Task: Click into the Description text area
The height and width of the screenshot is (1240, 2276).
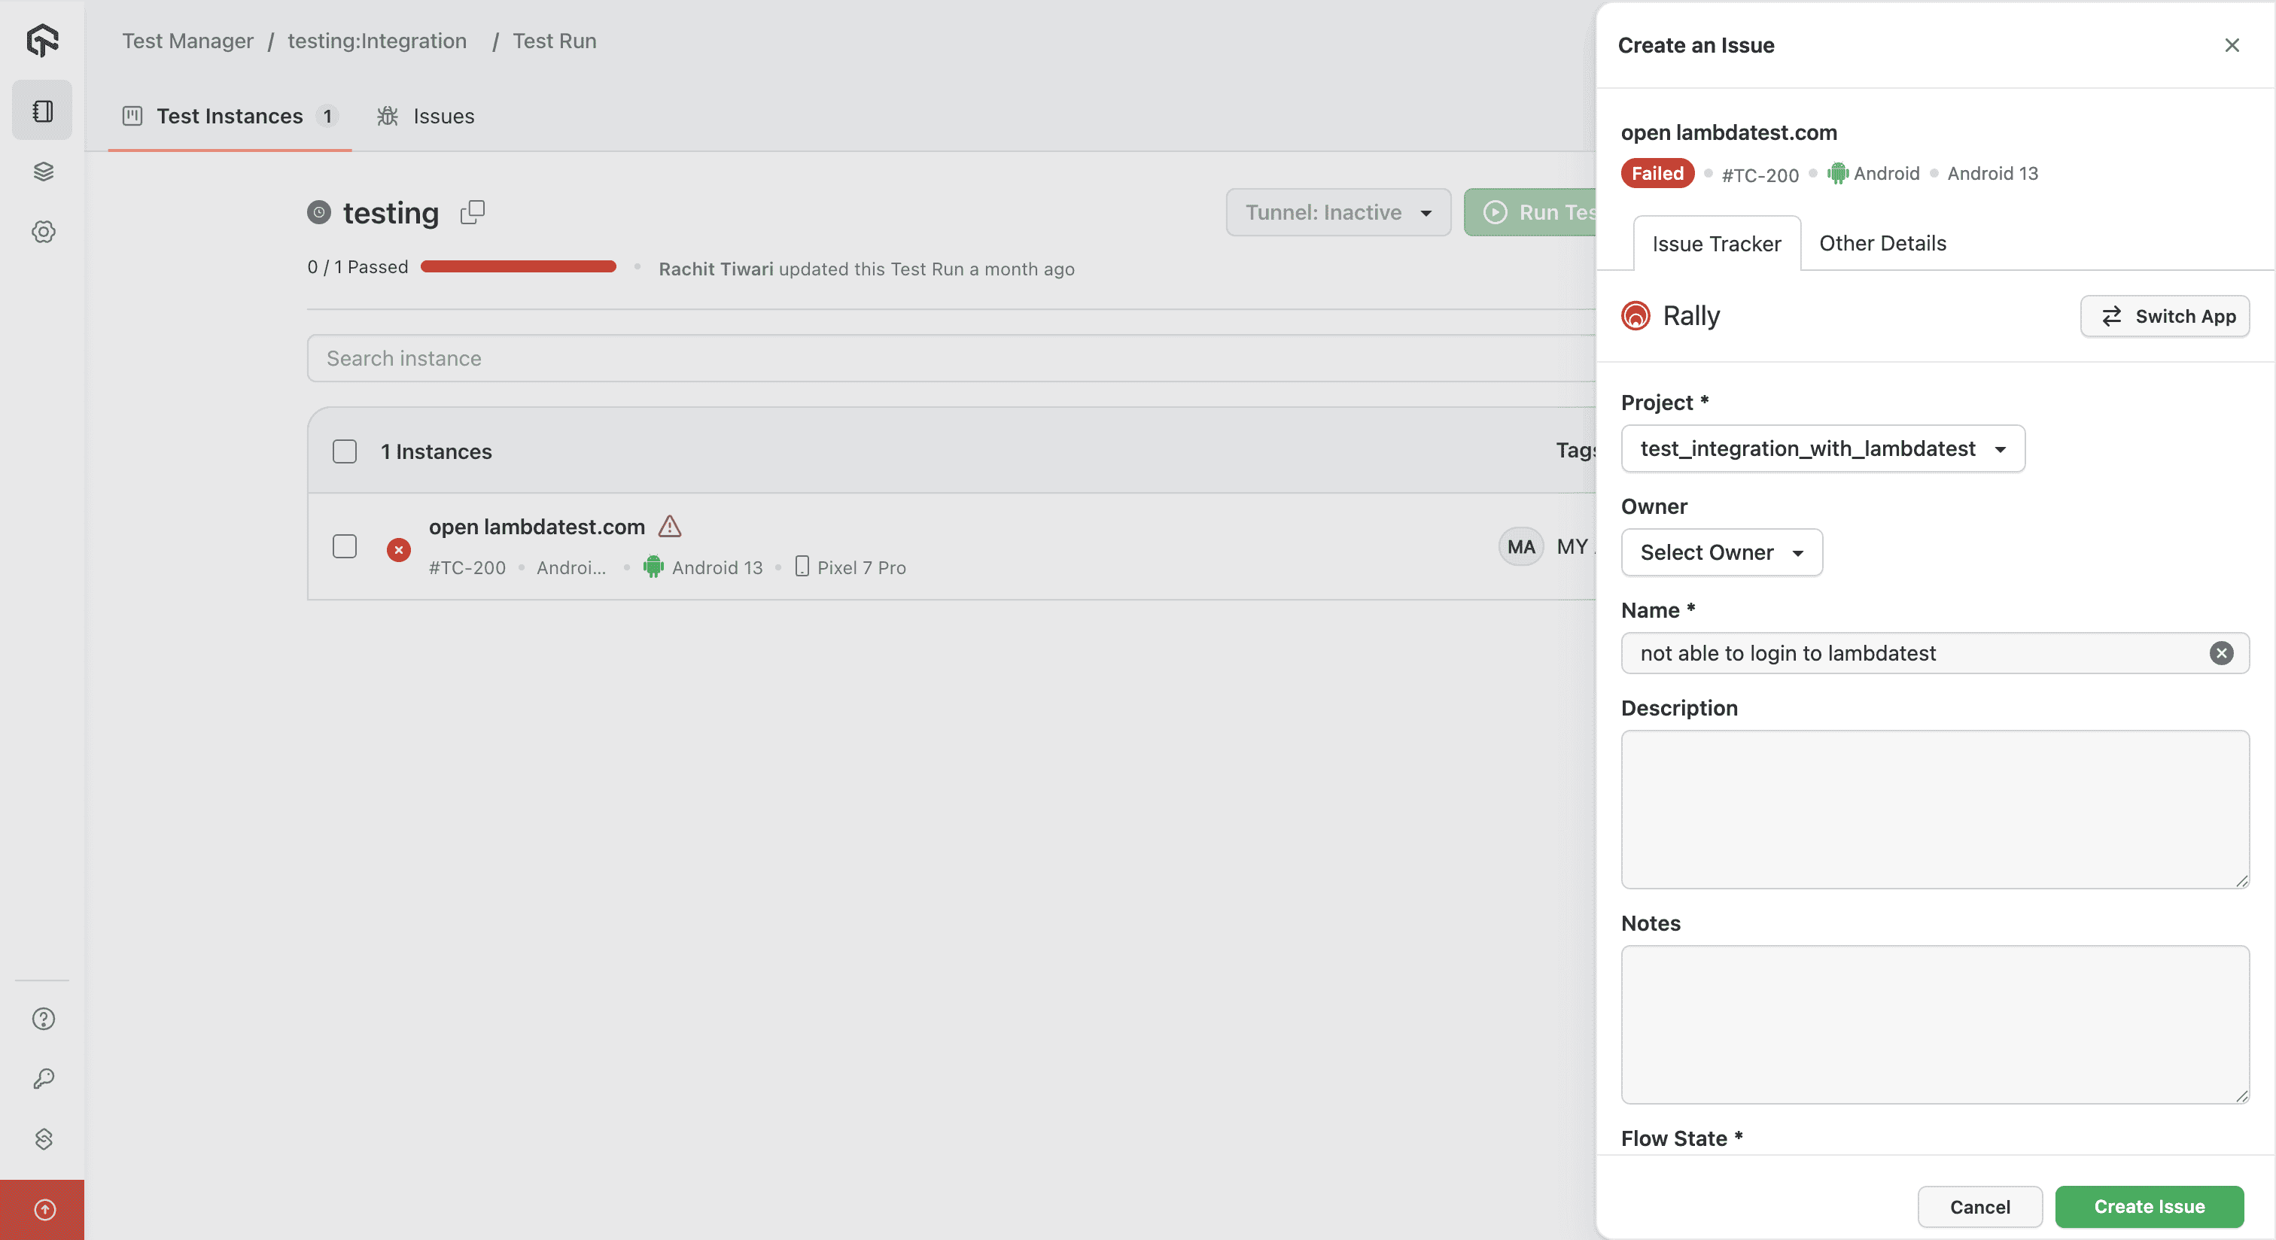Action: tap(1934, 808)
